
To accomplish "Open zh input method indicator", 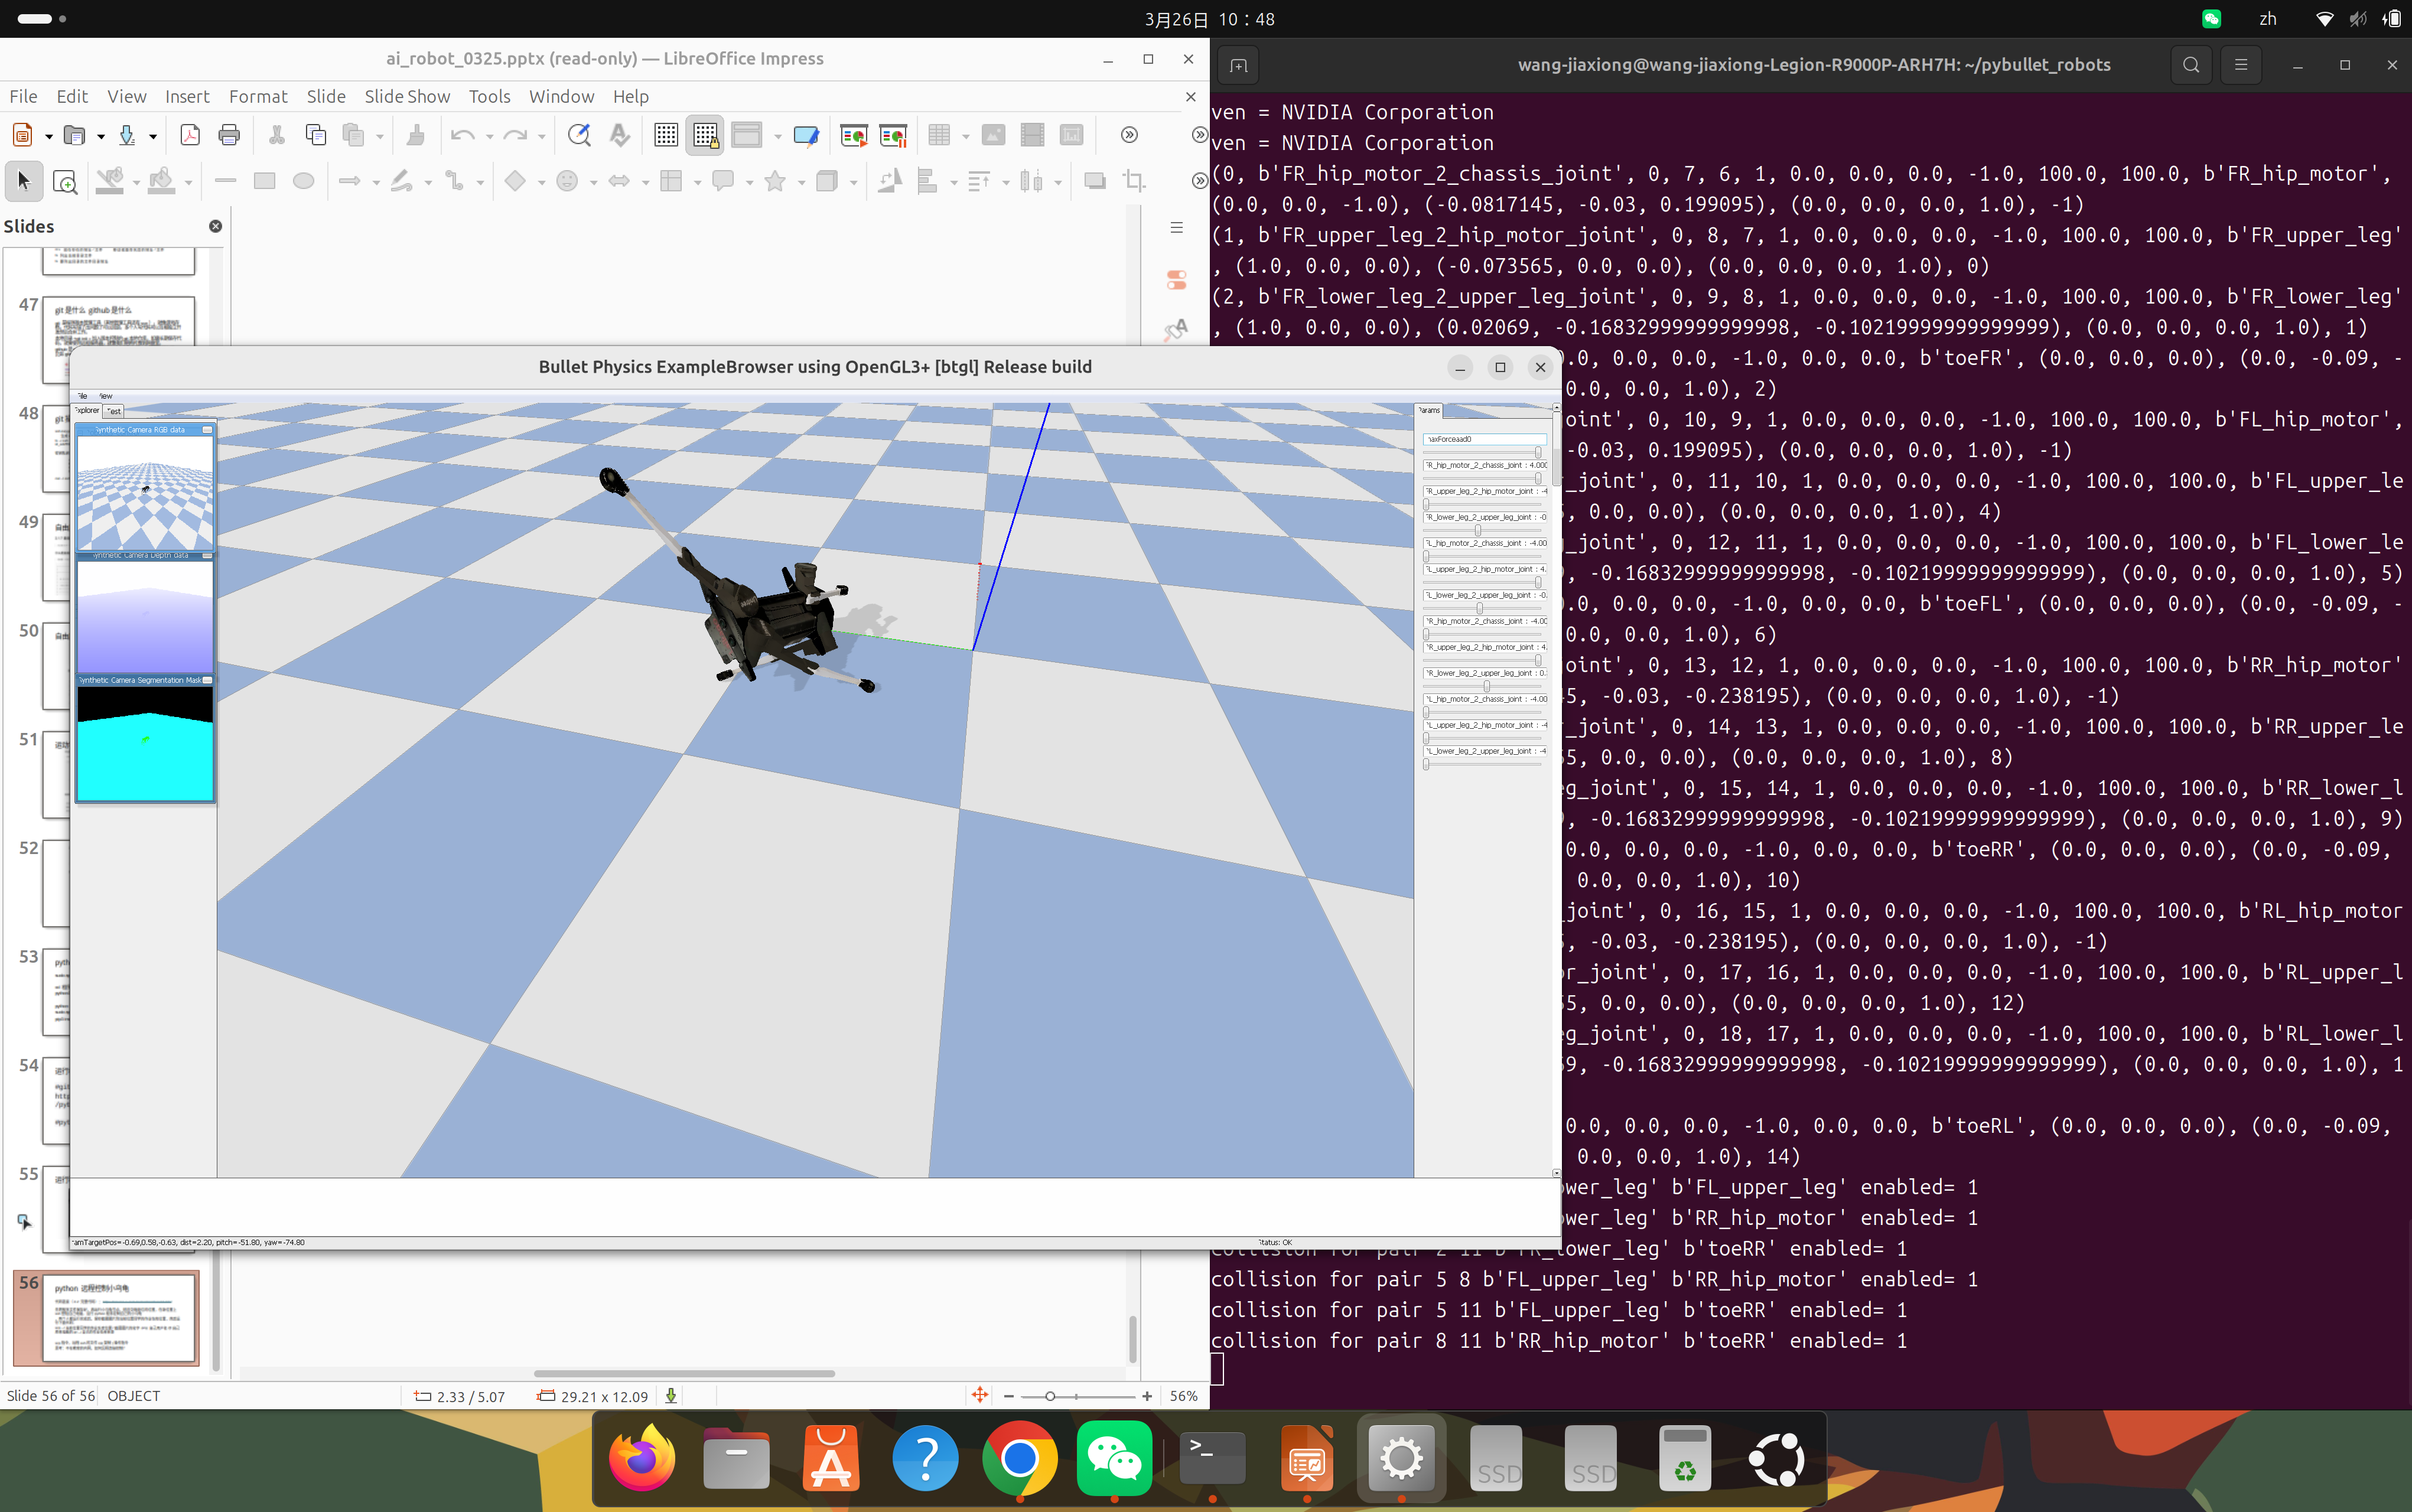I will pyautogui.click(x=2268, y=19).
